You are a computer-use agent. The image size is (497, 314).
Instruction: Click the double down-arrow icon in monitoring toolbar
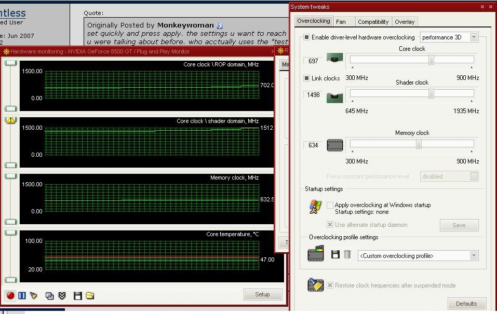[62, 295]
